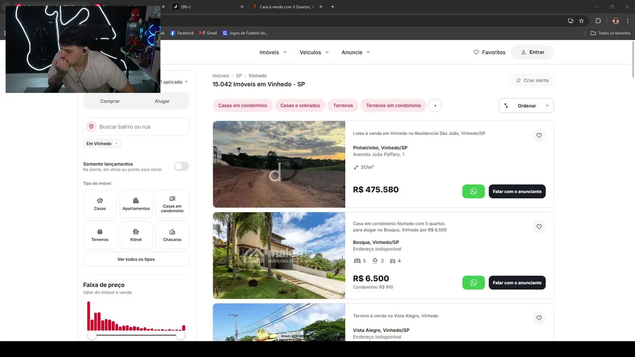635x357 pixels.
Task: Open the Todos os favoritos folder
Action: tap(611, 33)
